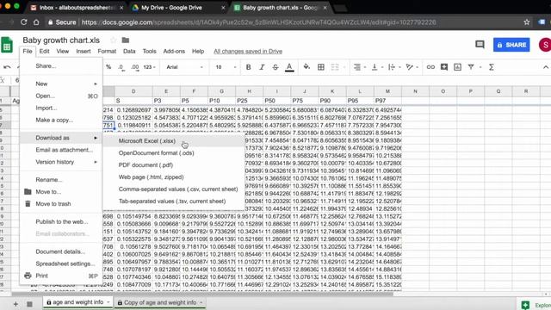Choose Web page (.html, zipped)
551x310 pixels.
pyautogui.click(x=174, y=177)
